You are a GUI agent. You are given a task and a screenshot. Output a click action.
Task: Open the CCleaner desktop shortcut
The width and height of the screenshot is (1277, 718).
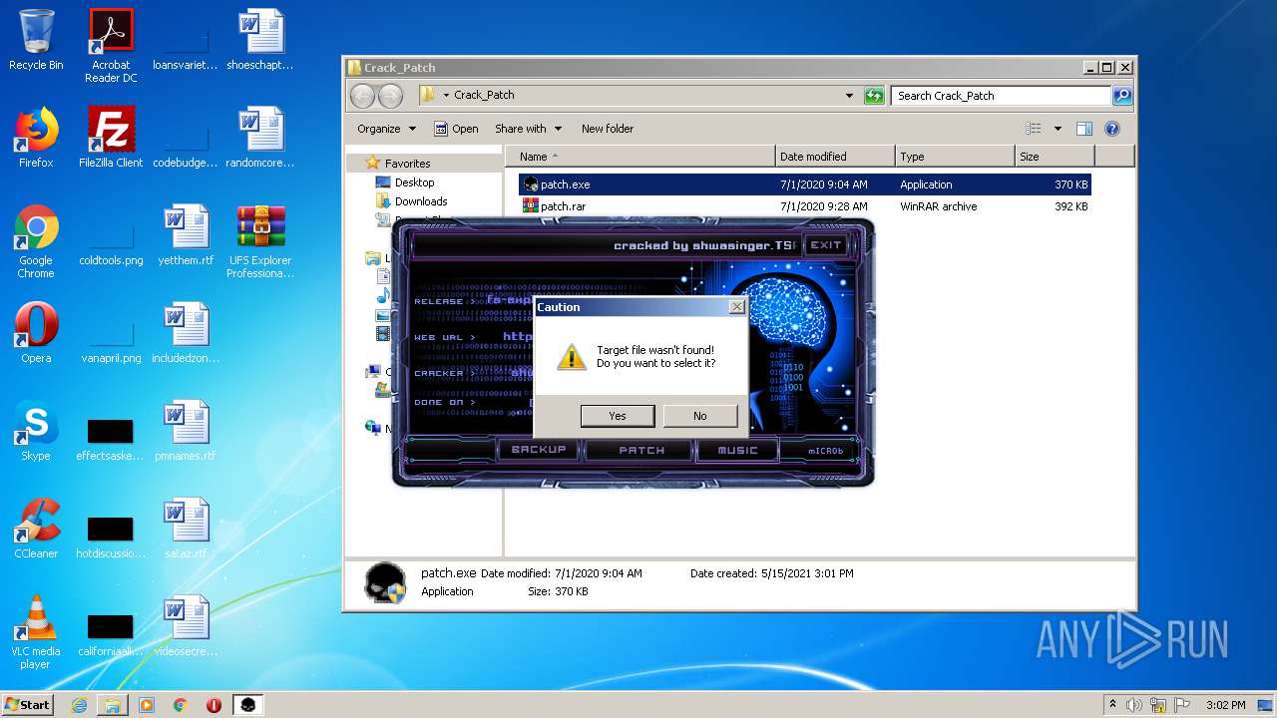[x=36, y=529]
